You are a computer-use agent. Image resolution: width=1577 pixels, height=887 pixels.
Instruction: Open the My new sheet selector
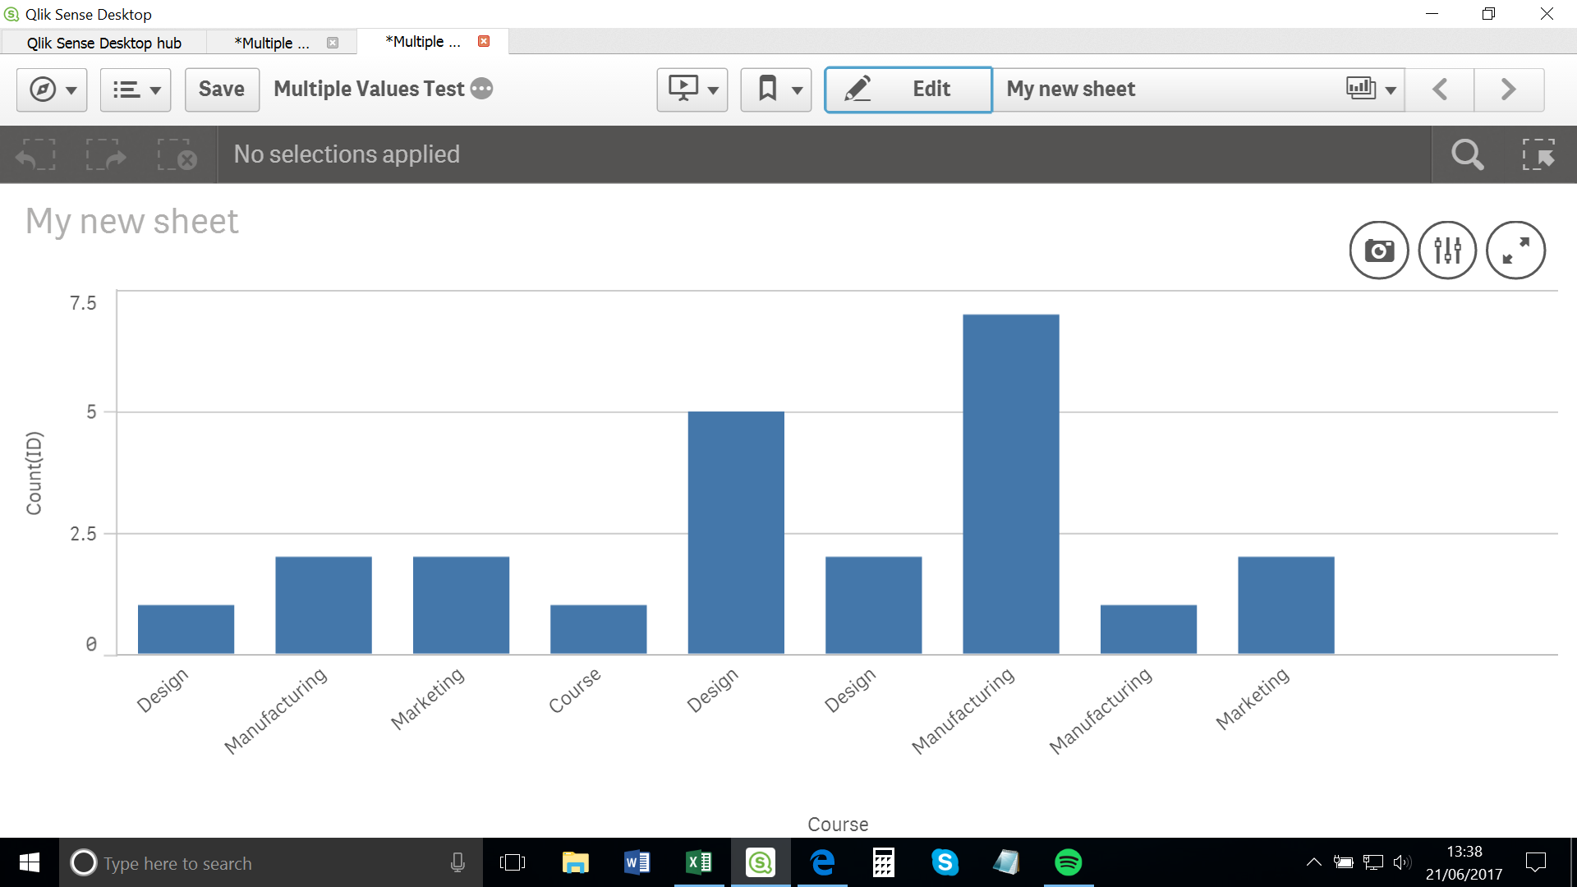click(1198, 90)
